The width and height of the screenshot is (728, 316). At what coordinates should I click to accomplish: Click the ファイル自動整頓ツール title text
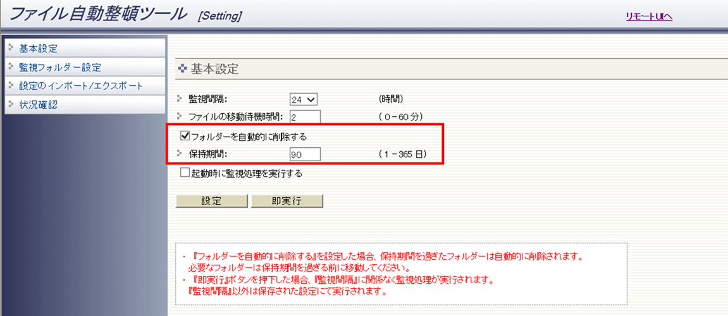[x=97, y=15]
